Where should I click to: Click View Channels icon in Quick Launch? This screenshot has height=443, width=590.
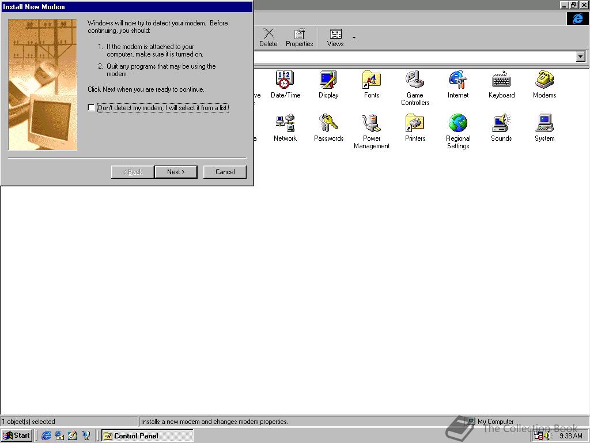pos(86,436)
